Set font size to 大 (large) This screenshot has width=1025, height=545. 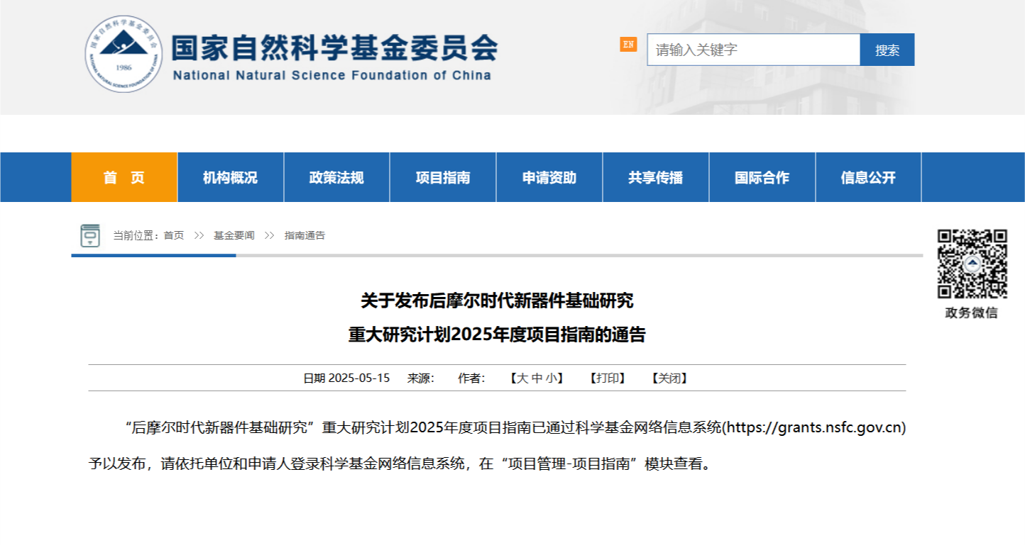[x=522, y=378]
